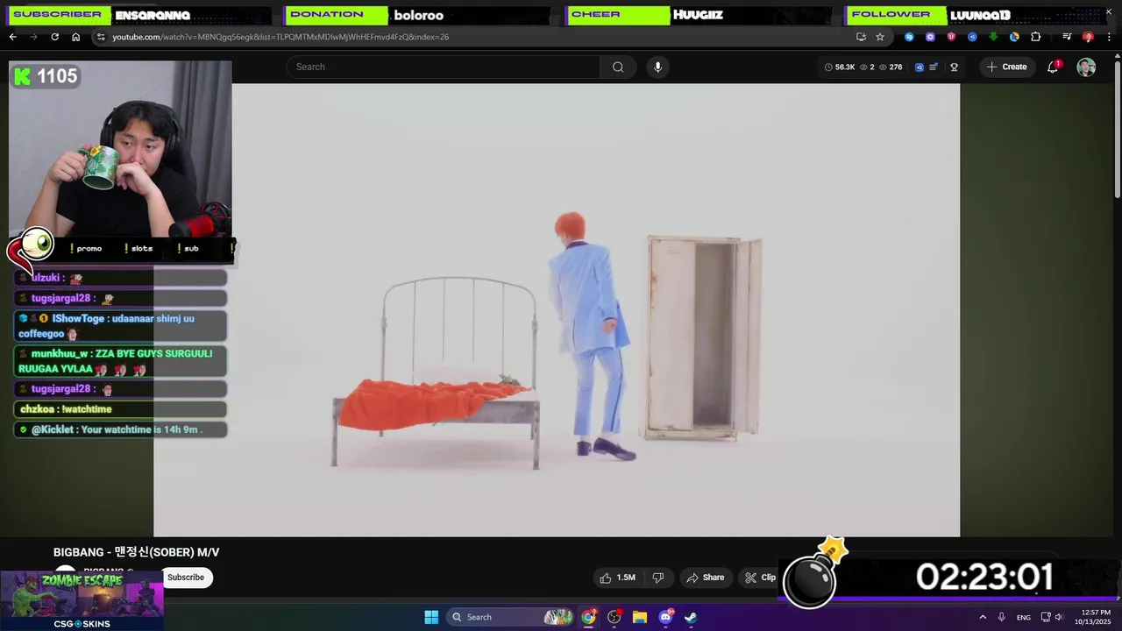Open the browser extensions puzzle menu
1122x631 pixels.
pyautogui.click(x=1036, y=37)
